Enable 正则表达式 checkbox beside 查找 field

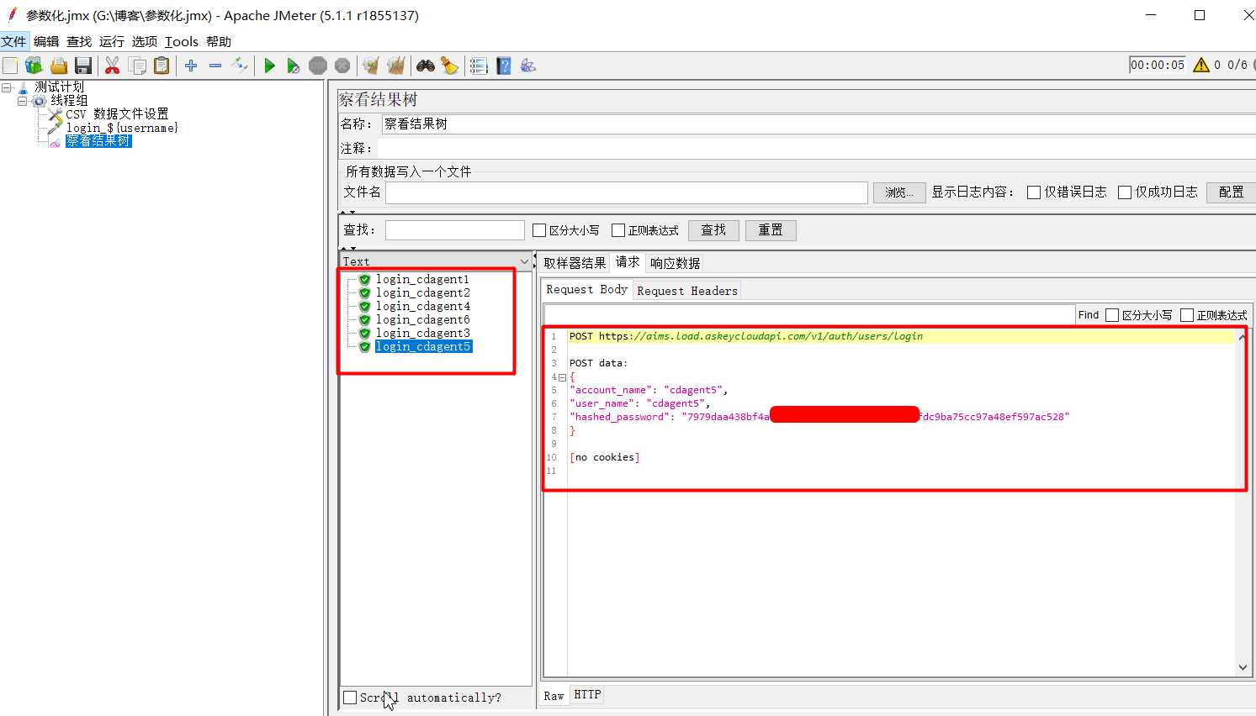pos(618,230)
